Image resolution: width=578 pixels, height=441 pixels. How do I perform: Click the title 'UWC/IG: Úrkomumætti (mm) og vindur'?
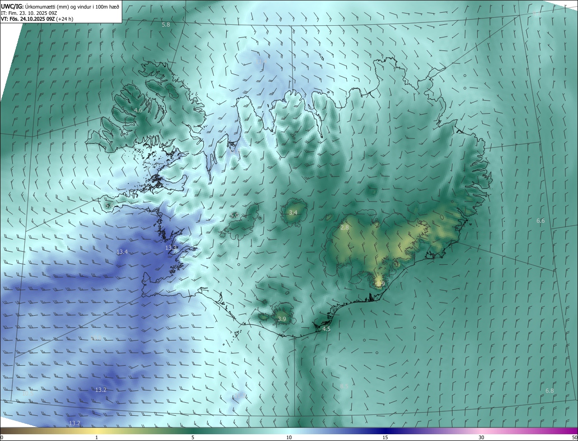60,6
